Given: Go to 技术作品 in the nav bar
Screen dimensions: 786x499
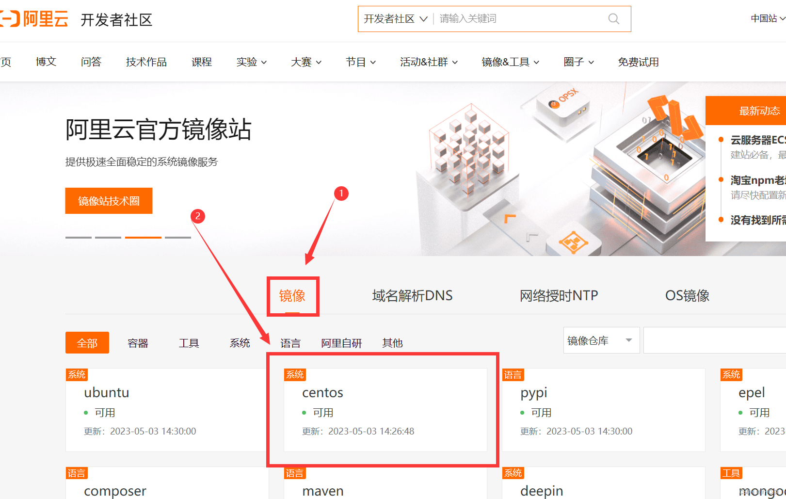Looking at the screenshot, I should point(146,62).
